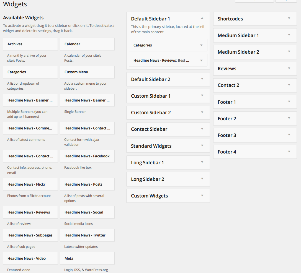
Task: Expand the Default Sidebar 2 arrow
Action: pos(202,79)
